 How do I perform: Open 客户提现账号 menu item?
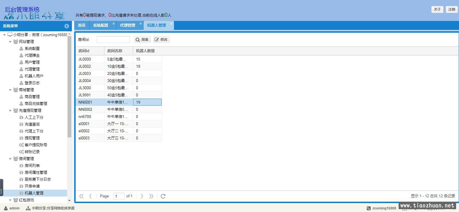(x=36, y=145)
